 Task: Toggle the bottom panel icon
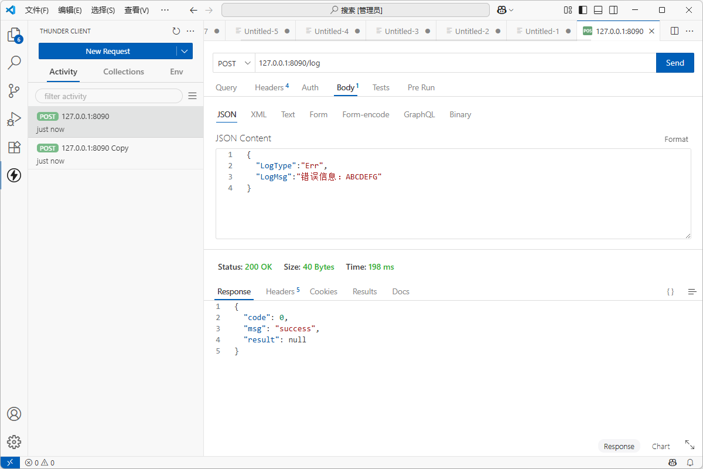(x=598, y=10)
